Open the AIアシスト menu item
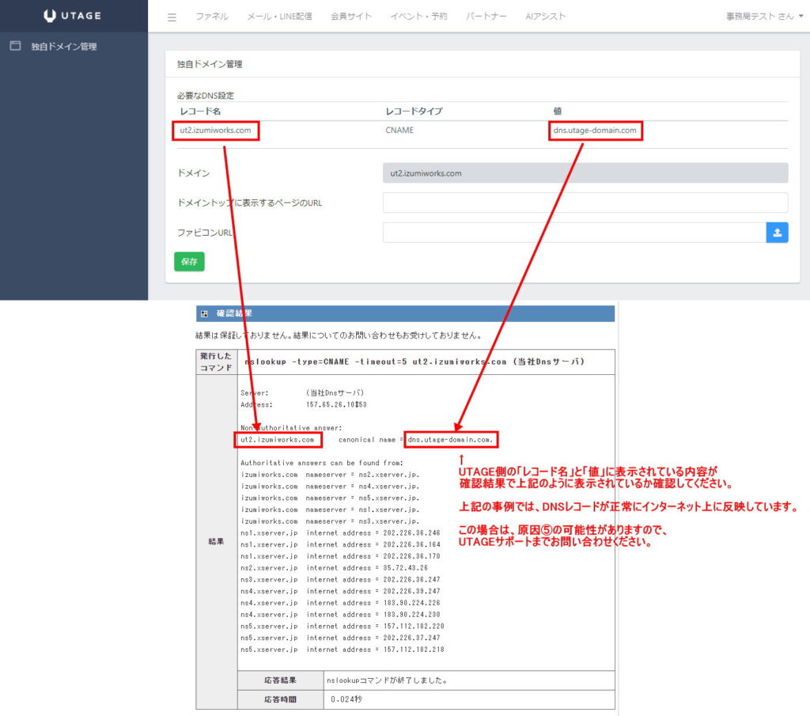Viewport: 810px width, 716px height. point(545,17)
